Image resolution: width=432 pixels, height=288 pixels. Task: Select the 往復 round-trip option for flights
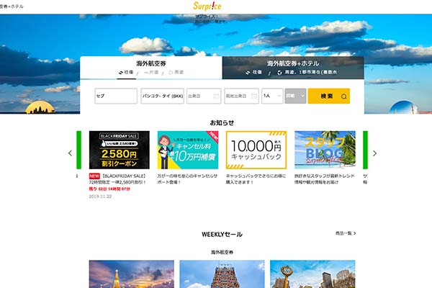pos(125,73)
